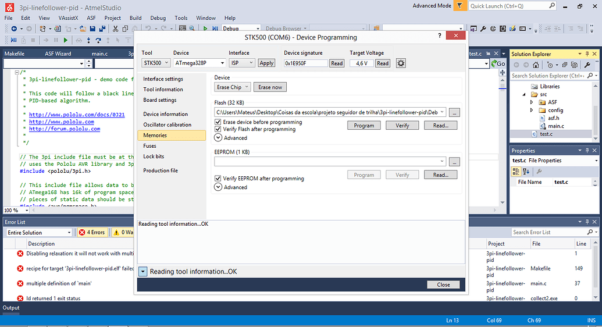Collapse the status panel with the blue arrow
The width and height of the screenshot is (602, 327).
pos(143,272)
